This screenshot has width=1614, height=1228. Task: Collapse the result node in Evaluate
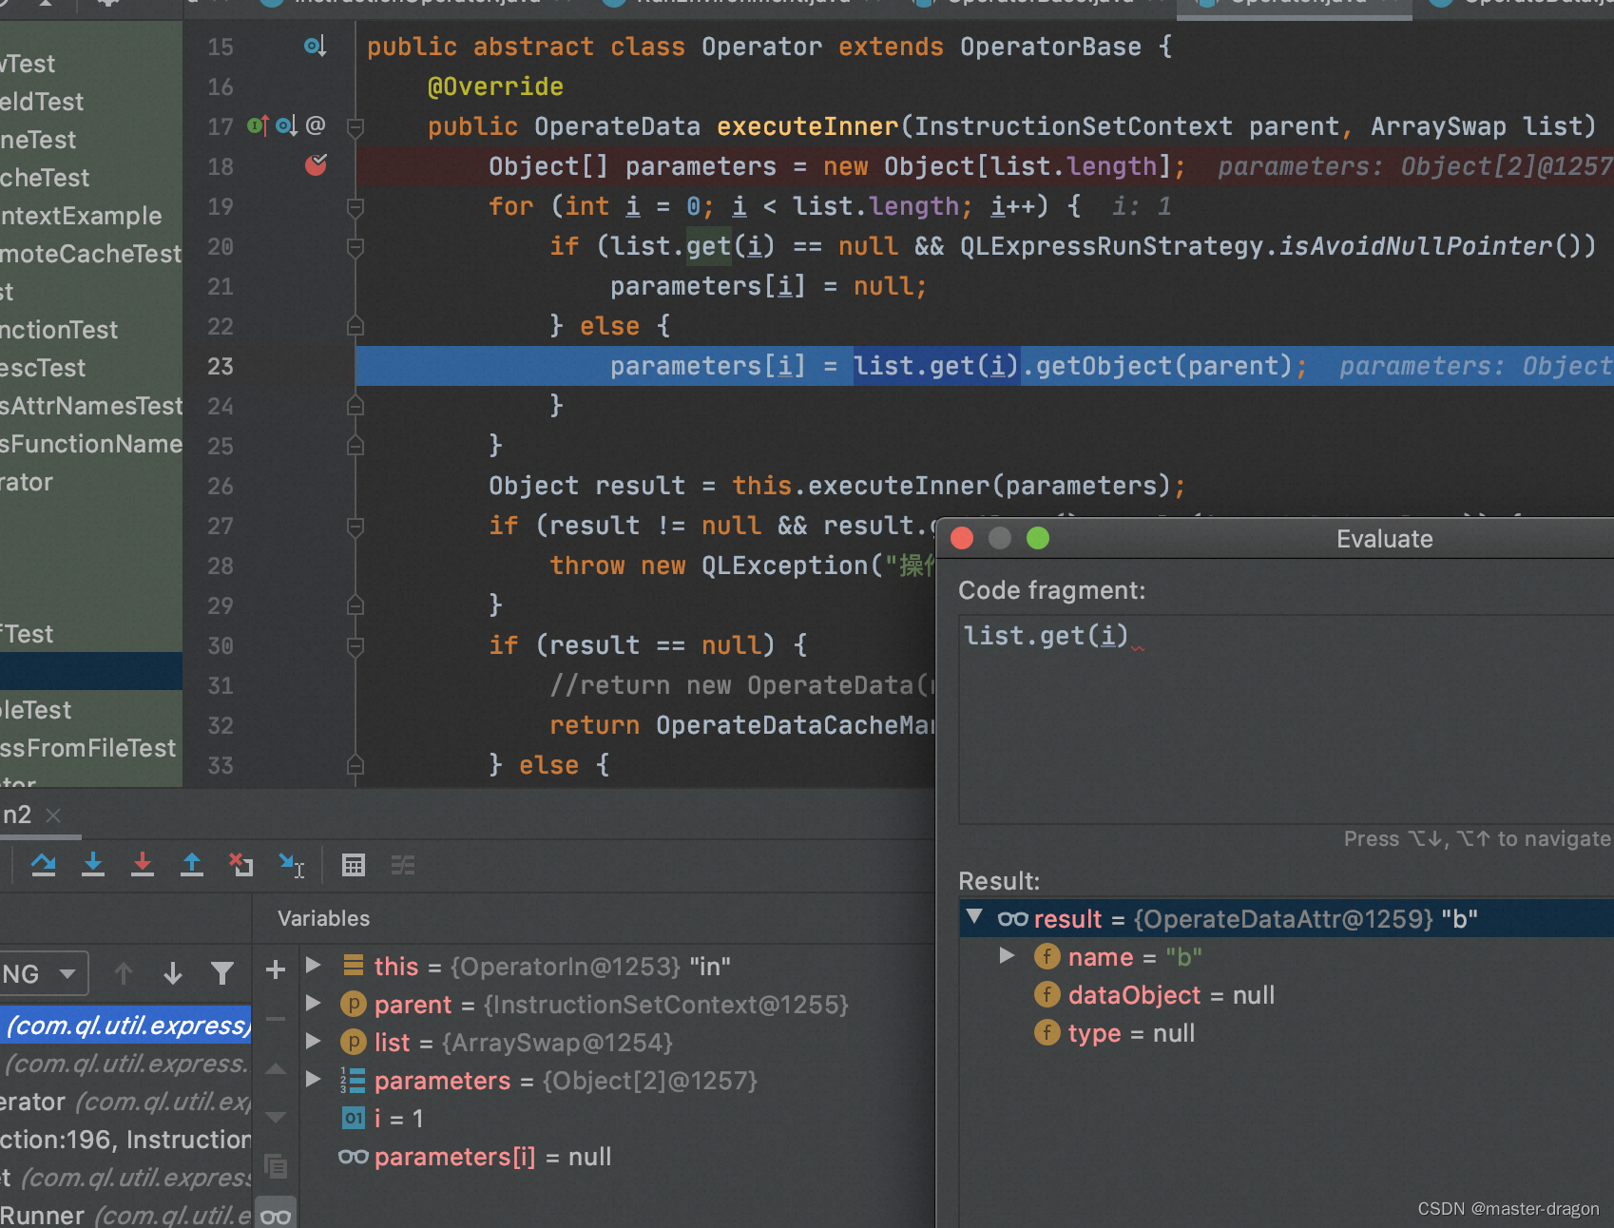coord(974,917)
